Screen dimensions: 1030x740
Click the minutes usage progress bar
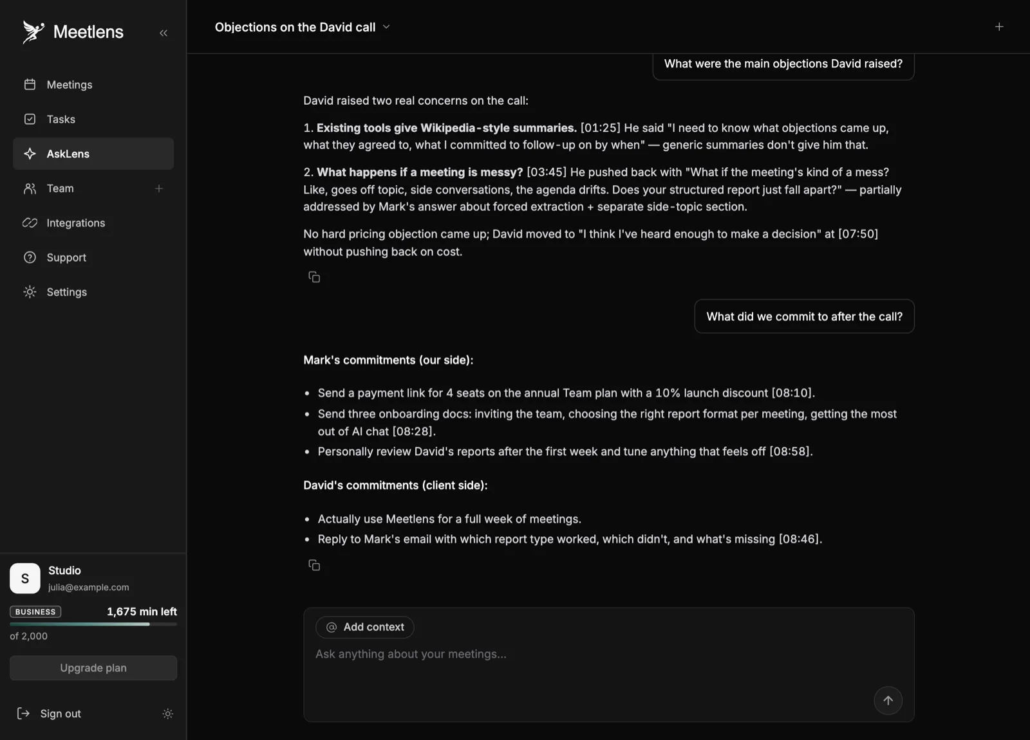93,624
